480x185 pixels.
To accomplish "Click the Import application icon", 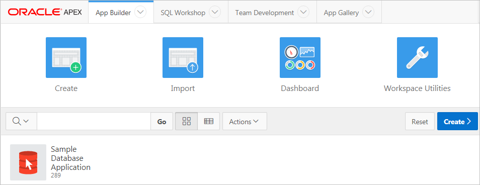I will (x=183, y=57).
